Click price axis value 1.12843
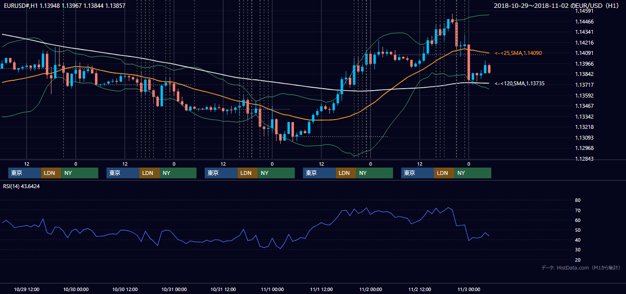This screenshot has width=626, height=294. click(x=584, y=159)
